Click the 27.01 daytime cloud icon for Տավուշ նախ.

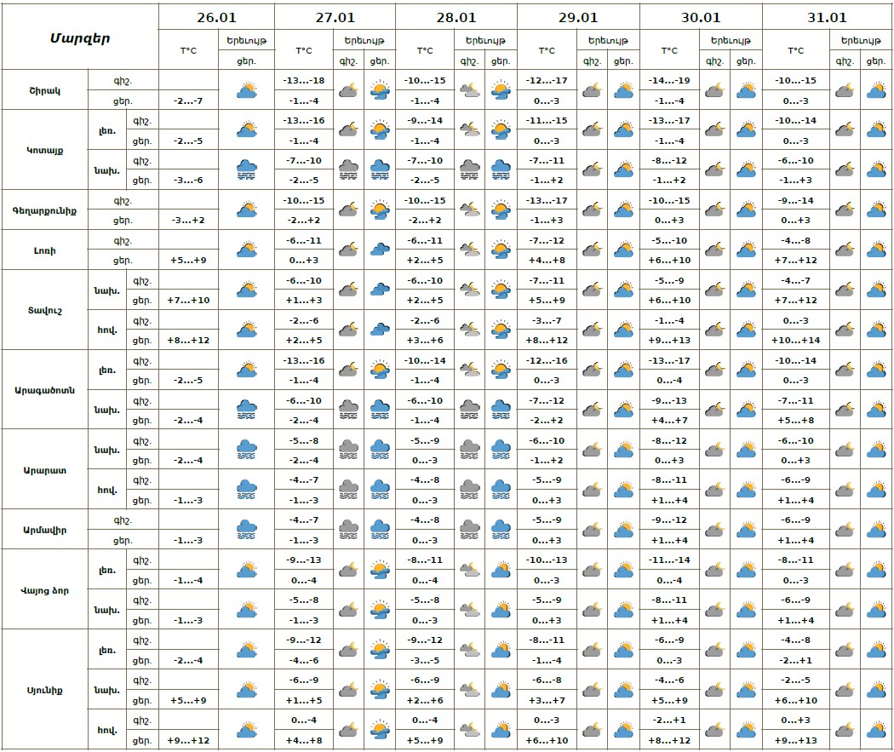point(379,290)
